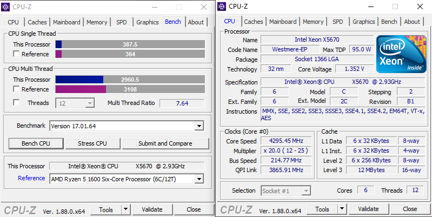432x217 pixels.
Task: Click Submit and Compare button
Action: coord(165,143)
